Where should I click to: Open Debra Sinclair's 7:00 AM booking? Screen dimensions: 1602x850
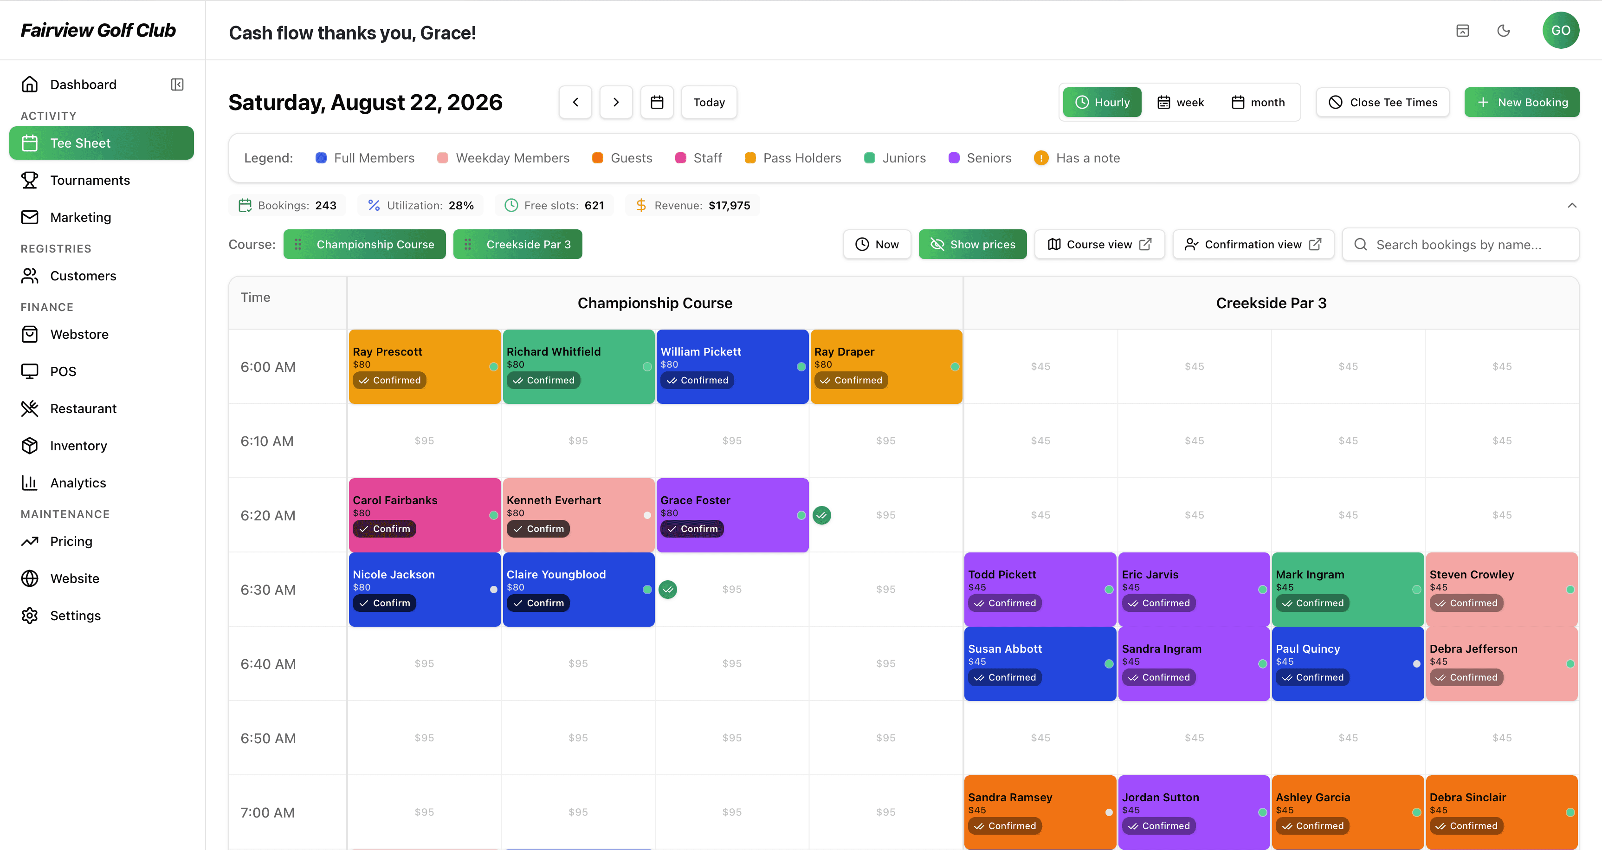[x=1501, y=812]
